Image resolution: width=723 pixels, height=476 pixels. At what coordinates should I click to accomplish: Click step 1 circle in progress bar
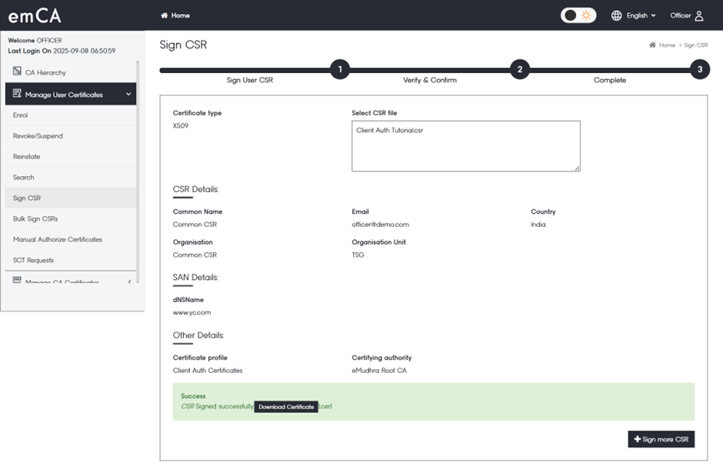[340, 69]
